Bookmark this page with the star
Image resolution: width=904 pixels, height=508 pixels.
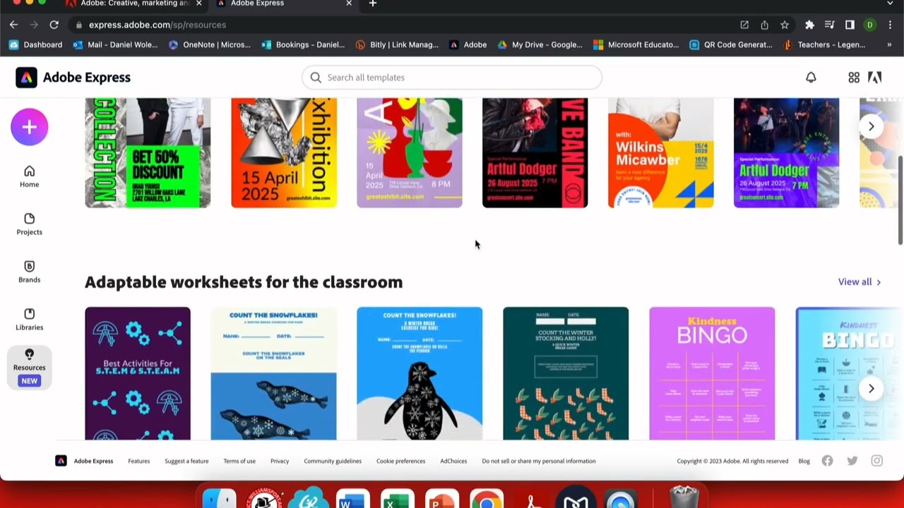coord(785,25)
